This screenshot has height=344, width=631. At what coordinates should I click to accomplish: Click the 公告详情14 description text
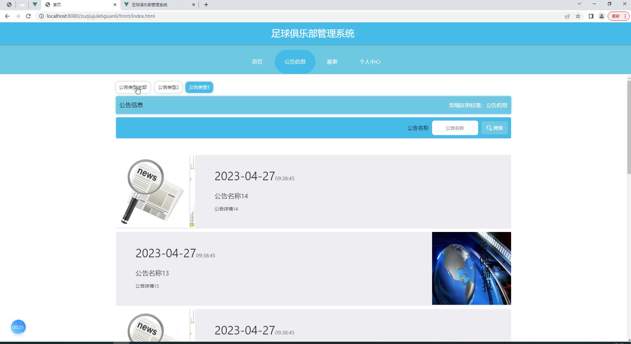tap(226, 209)
